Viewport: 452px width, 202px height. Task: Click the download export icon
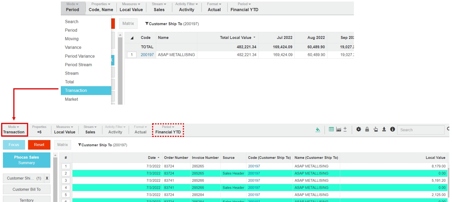click(x=384, y=130)
